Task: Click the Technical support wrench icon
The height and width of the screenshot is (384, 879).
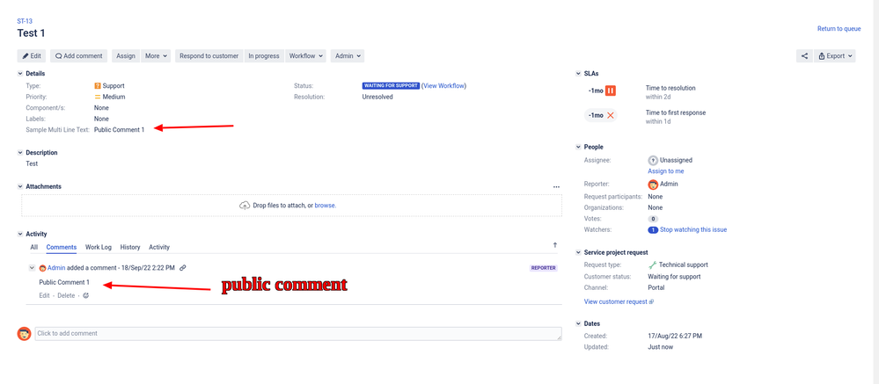Action: pyautogui.click(x=653, y=264)
